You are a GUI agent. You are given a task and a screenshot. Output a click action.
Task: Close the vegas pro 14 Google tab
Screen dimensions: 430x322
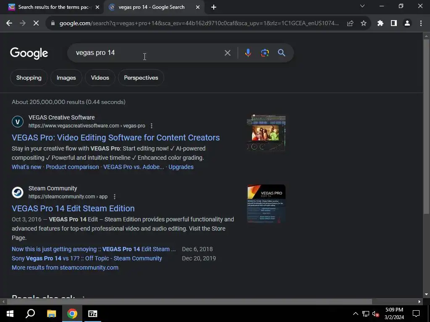[198, 8]
